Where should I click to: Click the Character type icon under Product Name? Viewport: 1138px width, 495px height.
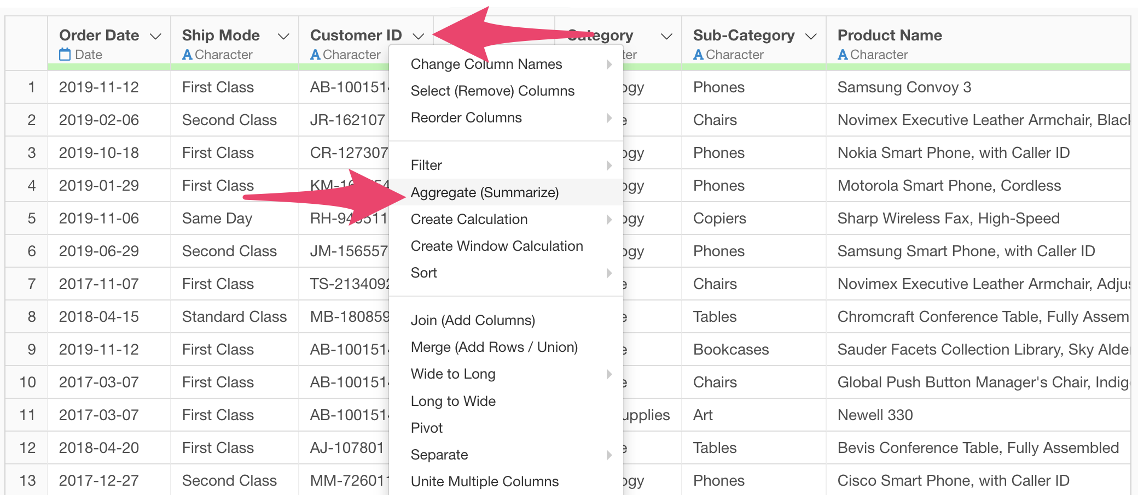click(843, 55)
